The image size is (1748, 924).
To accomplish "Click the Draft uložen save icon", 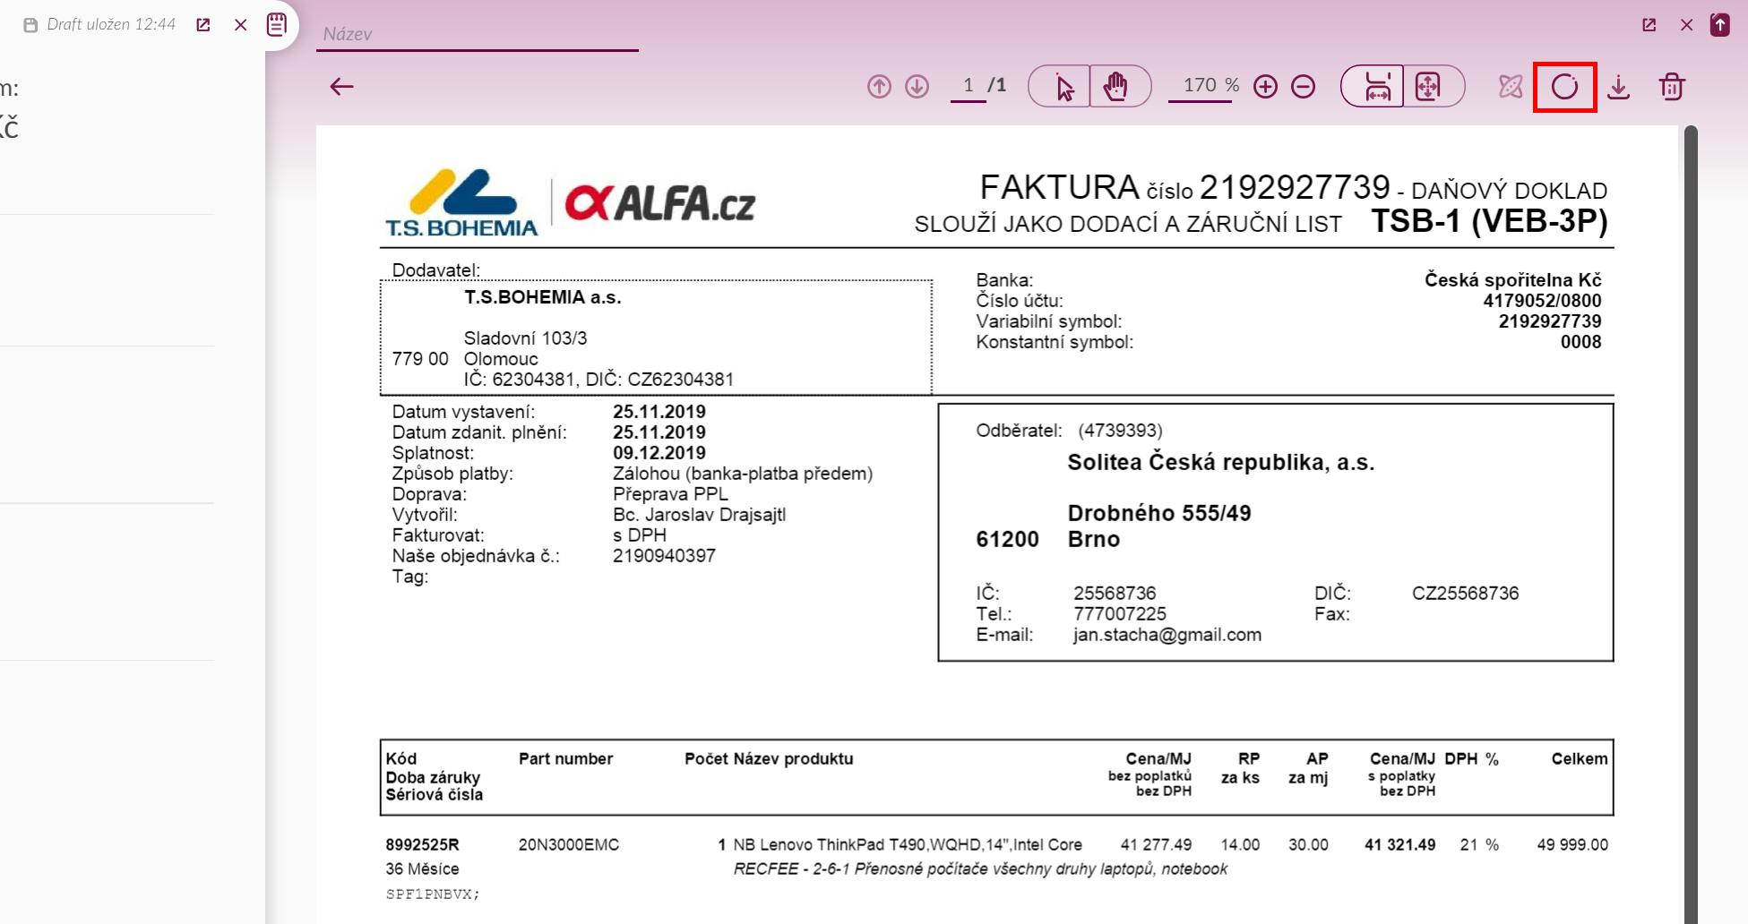I will 30,25.
